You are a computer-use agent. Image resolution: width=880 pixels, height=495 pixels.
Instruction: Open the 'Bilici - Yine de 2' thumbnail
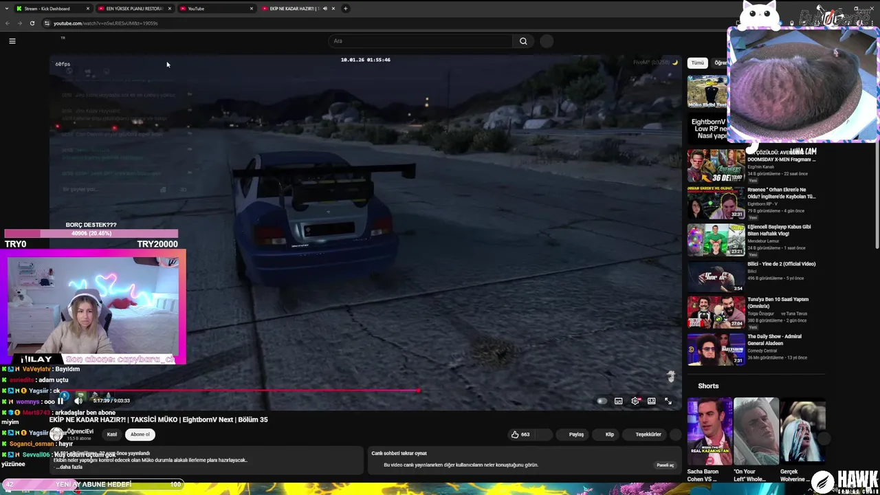coord(716,276)
